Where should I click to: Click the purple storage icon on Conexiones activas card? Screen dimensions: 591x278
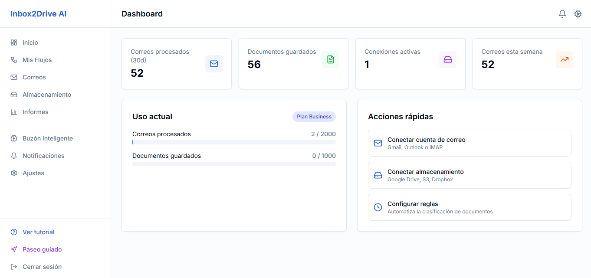point(447,59)
